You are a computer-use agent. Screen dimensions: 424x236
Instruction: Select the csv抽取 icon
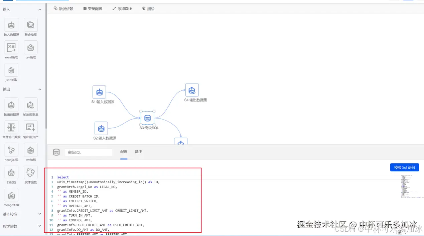[30, 47]
